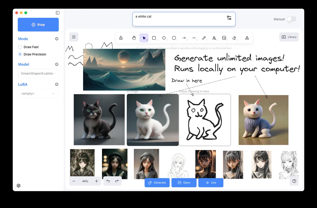Select the white cat AI image

tap(153, 120)
